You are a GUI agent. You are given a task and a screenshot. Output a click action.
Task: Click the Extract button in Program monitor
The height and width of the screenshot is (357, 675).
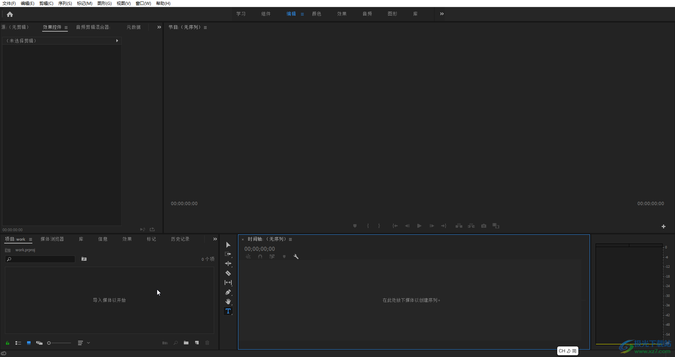(471, 226)
